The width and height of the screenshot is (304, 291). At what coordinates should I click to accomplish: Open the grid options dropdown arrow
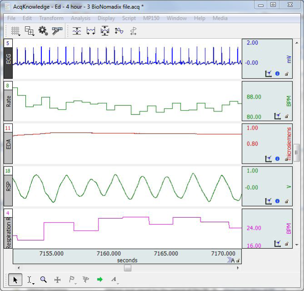point(19,35)
